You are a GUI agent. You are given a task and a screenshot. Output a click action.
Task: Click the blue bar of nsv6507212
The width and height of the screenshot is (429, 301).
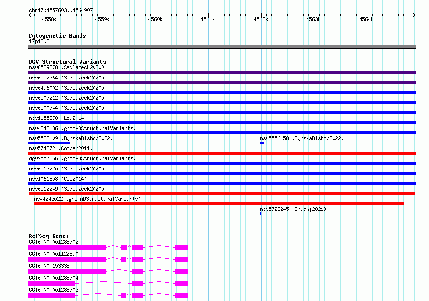coord(222,103)
